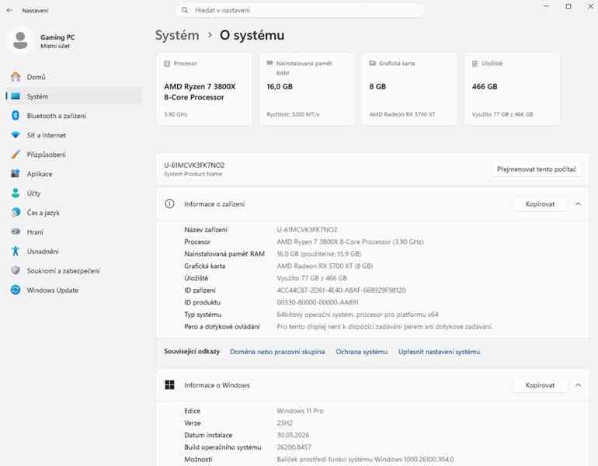Click the Soukromí a zabezpečení shield icon

[x=16, y=270]
